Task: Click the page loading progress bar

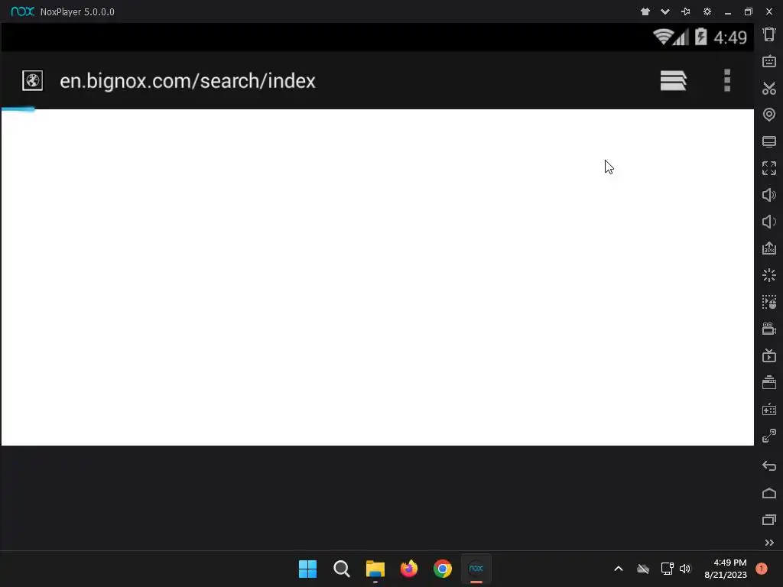Action: click(18, 109)
